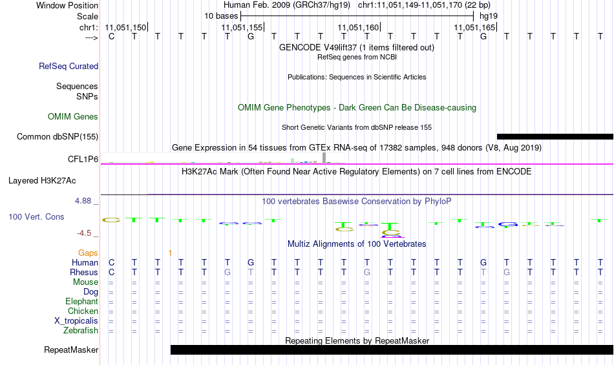This screenshot has height=365, width=614.
Task: Open the 100 Vert. Cons track label
Action: click(36, 216)
